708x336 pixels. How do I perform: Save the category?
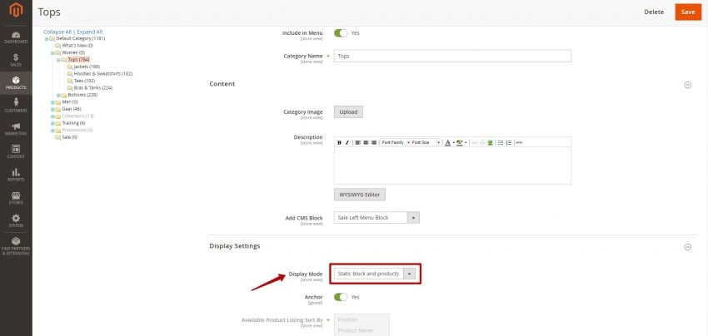click(688, 12)
